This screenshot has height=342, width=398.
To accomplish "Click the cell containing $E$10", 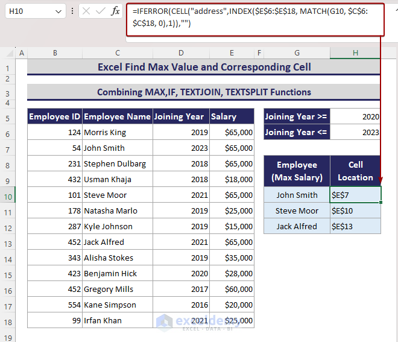I will (x=355, y=211).
